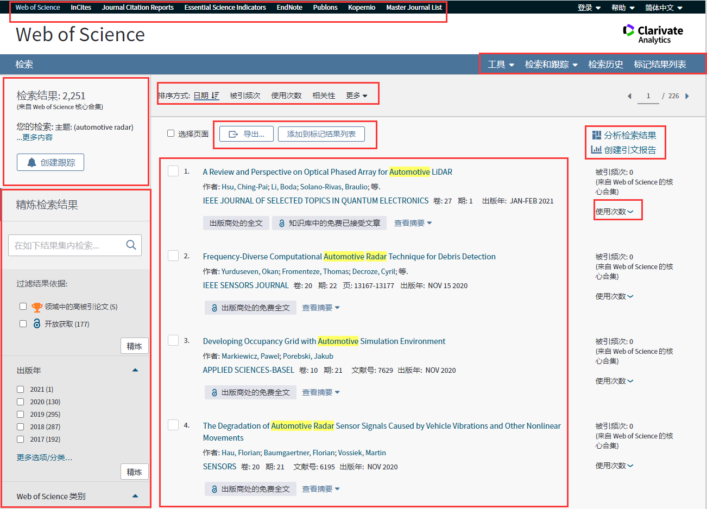Click 创建引文报告 citation report chart icon
This screenshot has height=509, width=707.
click(x=596, y=150)
